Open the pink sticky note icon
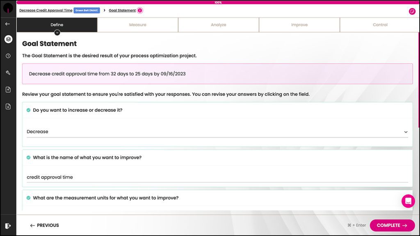The image size is (420, 236). [x=412, y=11]
